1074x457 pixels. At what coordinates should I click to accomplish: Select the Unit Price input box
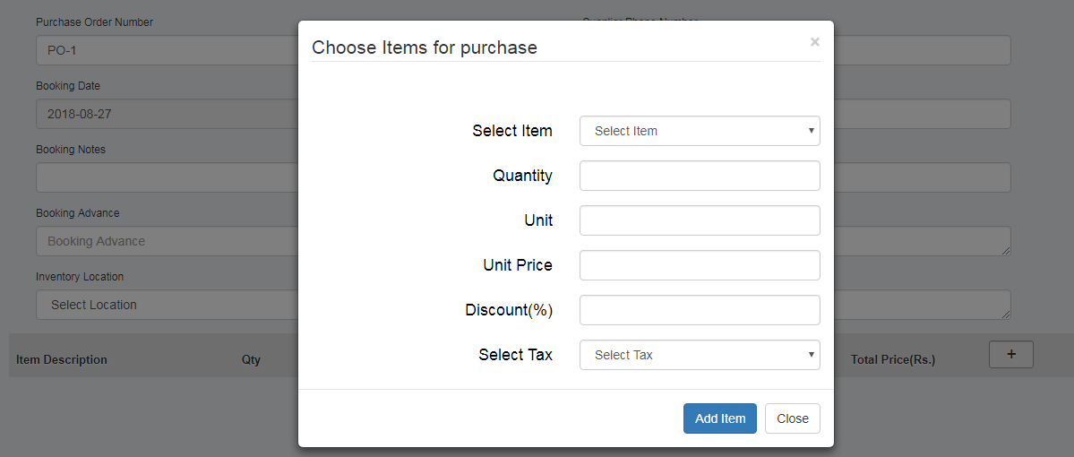click(700, 265)
